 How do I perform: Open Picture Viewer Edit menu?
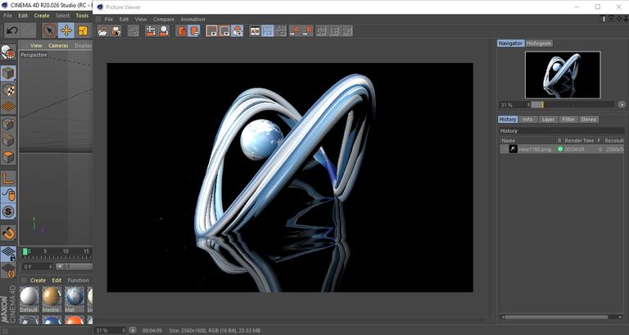coord(124,20)
